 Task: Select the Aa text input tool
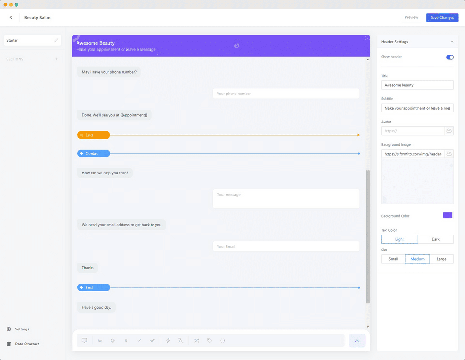pyautogui.click(x=100, y=341)
